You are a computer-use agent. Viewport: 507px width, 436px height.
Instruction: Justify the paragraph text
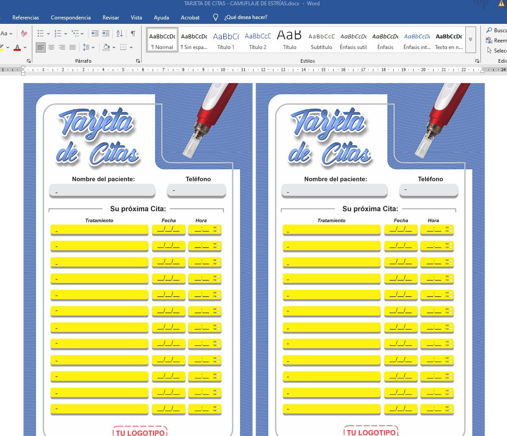pyautogui.click(x=73, y=47)
